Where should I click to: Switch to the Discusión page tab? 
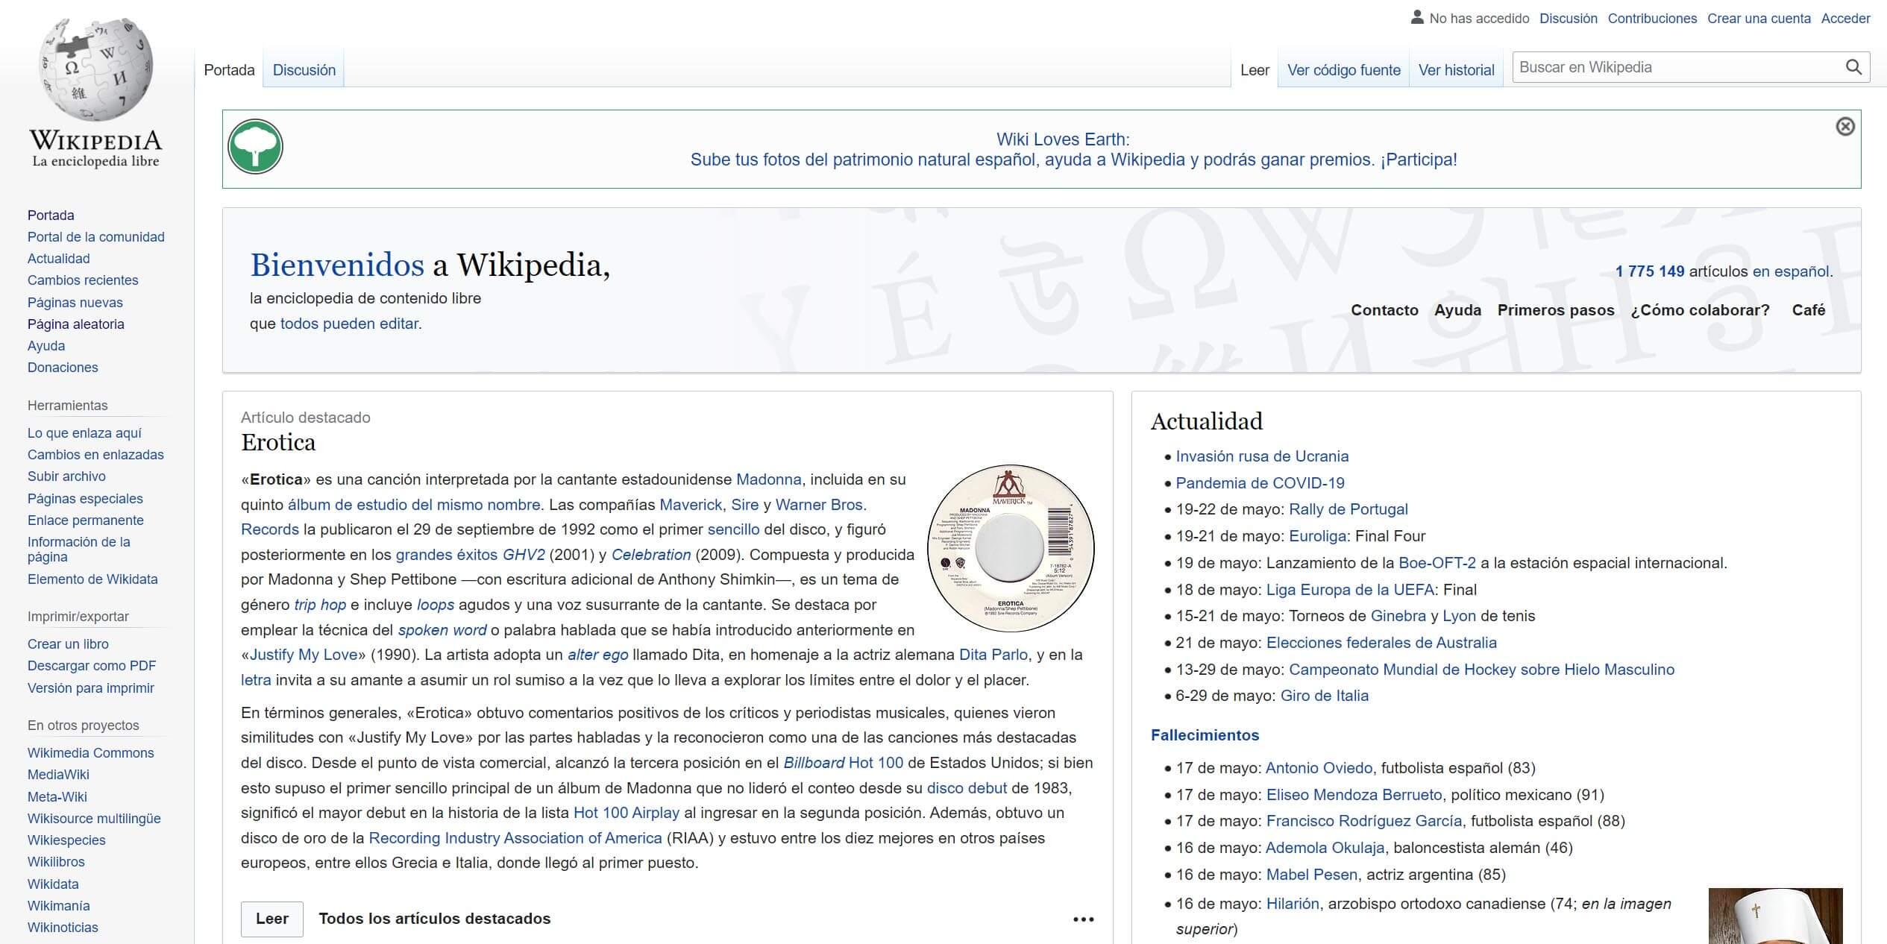304,70
